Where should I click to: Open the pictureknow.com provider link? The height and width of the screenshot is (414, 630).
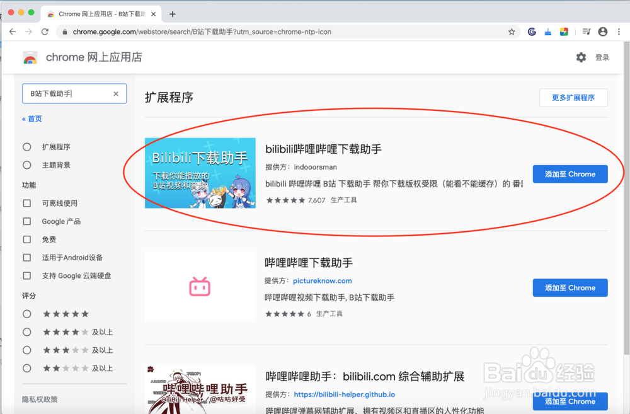(x=322, y=281)
